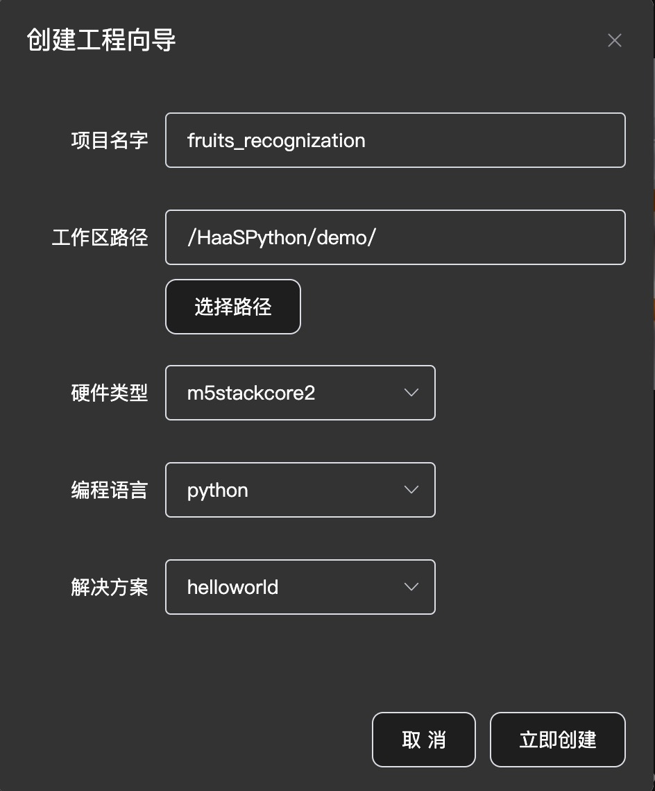Image resolution: width=655 pixels, height=791 pixels.
Task: Click the 项目名字 label
Action: click(110, 140)
